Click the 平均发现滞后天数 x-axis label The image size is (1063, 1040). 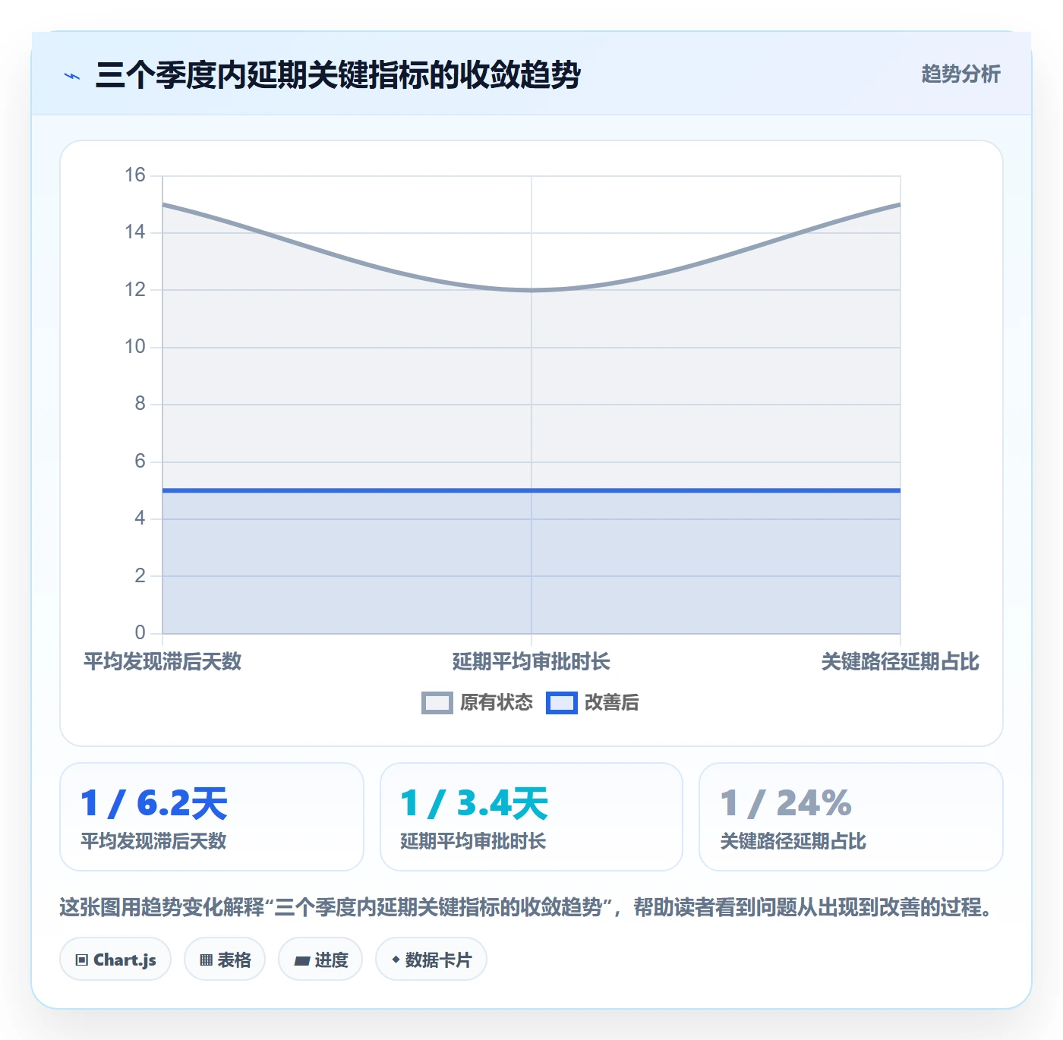(x=162, y=662)
